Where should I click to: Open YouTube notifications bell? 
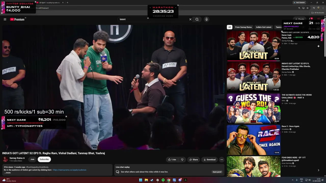tap(311, 19)
